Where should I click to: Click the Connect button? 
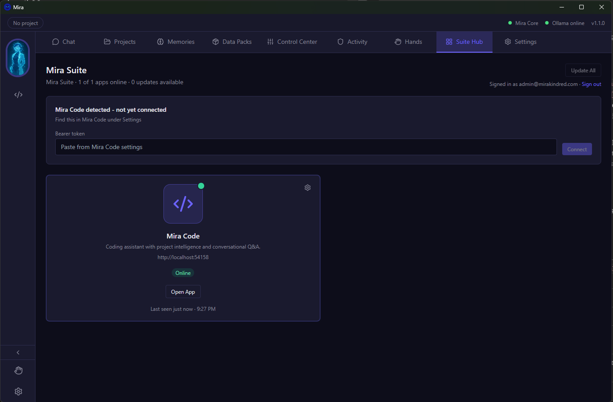coord(577,149)
